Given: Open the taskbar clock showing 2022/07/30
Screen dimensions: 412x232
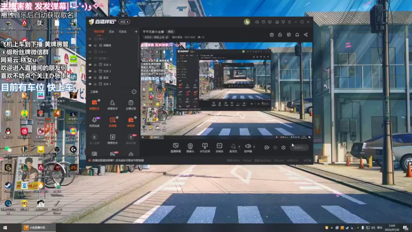Looking at the screenshot, I should point(392,228).
